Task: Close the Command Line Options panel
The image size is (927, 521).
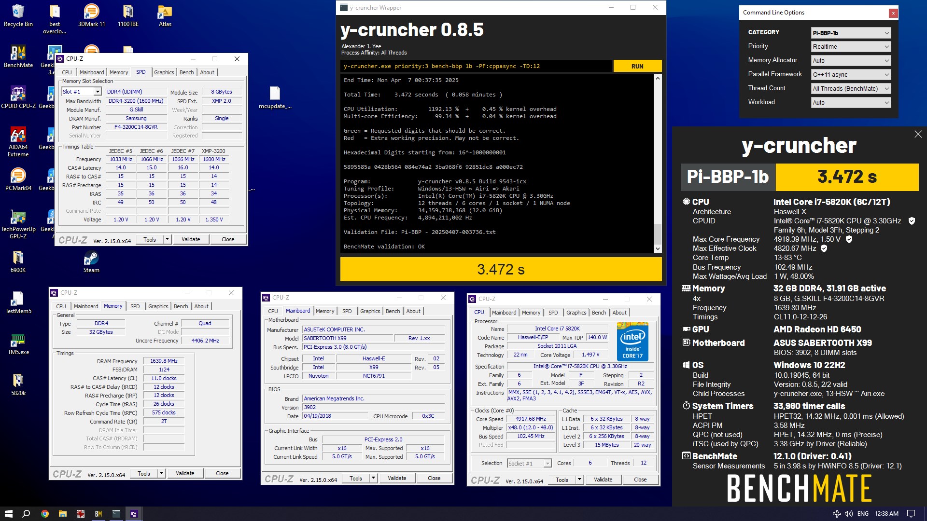Action: point(893,13)
